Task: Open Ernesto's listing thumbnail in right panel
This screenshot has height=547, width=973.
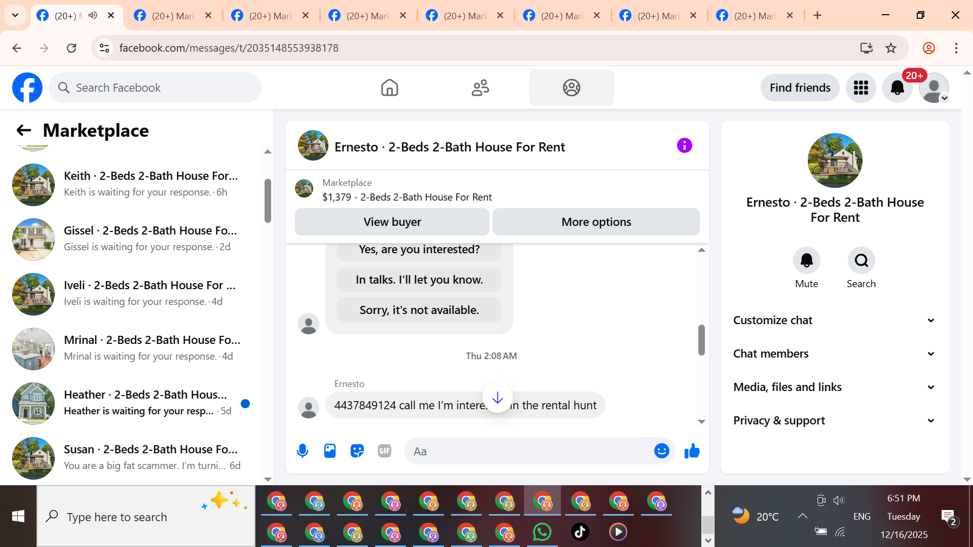Action: pos(835,161)
